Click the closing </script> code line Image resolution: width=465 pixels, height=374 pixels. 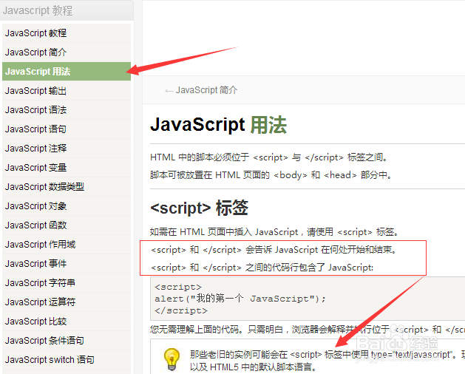(181, 310)
